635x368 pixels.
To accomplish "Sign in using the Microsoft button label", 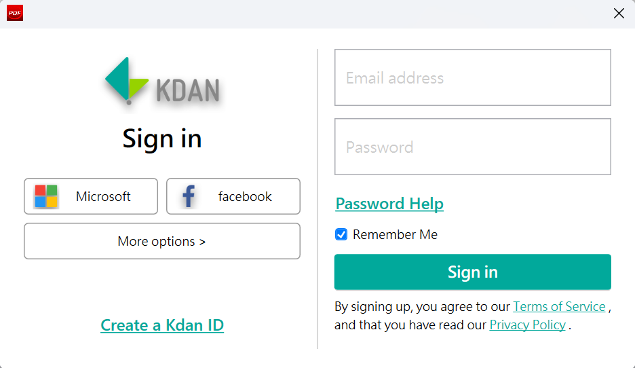I will [103, 197].
